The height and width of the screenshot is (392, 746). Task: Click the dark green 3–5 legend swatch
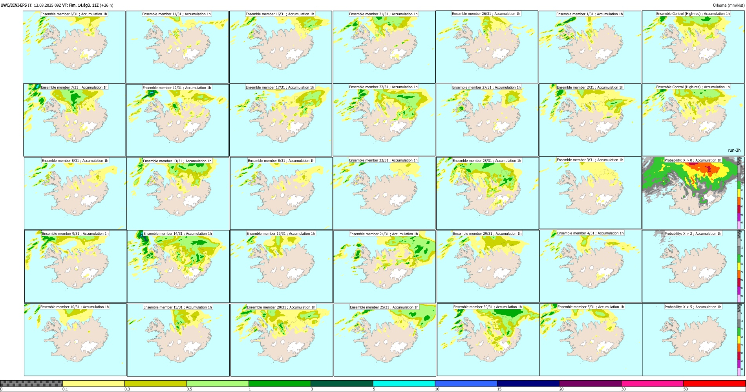(x=342, y=383)
